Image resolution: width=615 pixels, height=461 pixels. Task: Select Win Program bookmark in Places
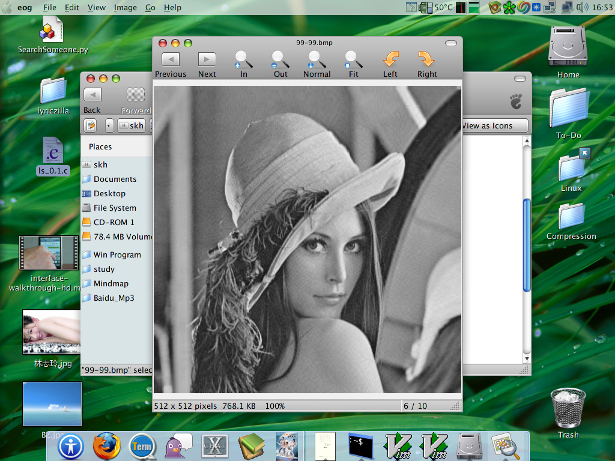coord(117,255)
